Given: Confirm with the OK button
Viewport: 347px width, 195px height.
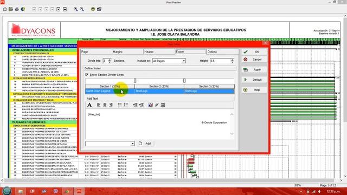Looking at the screenshot, I should coord(254,52).
